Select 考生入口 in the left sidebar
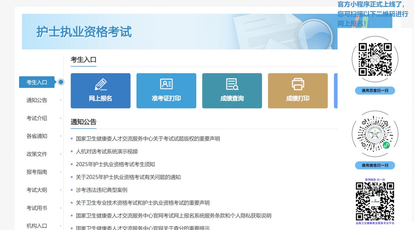This screenshot has height=230, width=414. [37, 82]
